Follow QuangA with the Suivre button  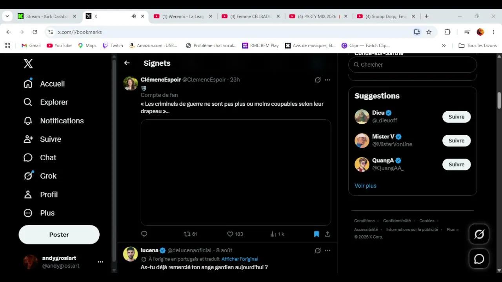pos(457,164)
